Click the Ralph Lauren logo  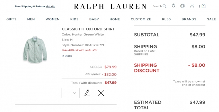pyautogui.click(x=110, y=6)
